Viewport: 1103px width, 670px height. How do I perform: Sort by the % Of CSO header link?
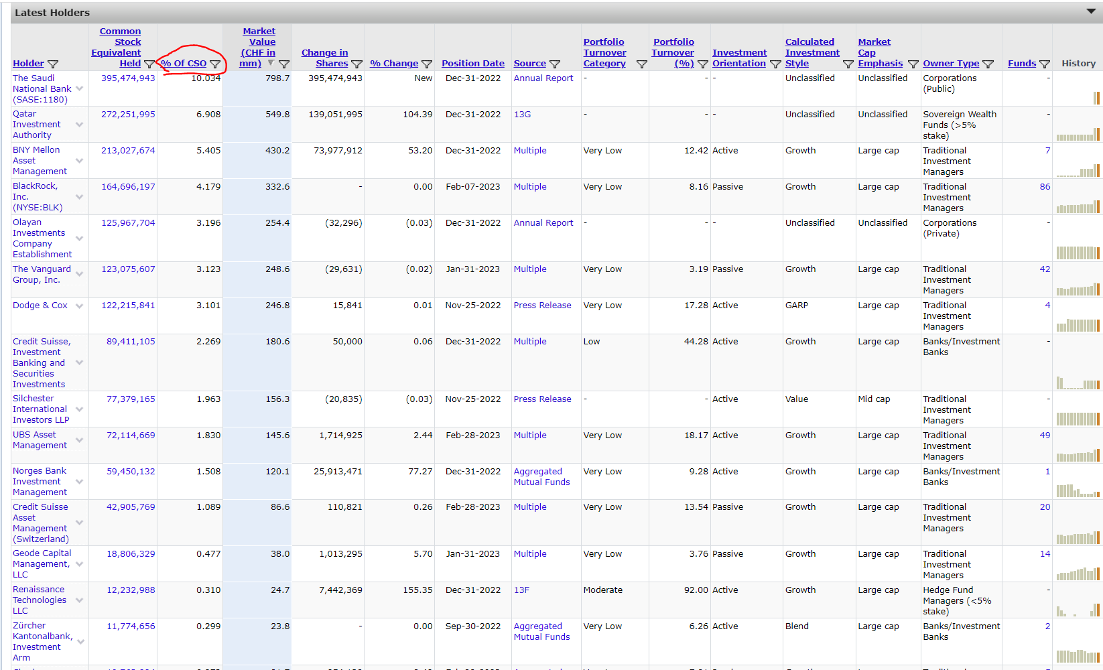184,64
